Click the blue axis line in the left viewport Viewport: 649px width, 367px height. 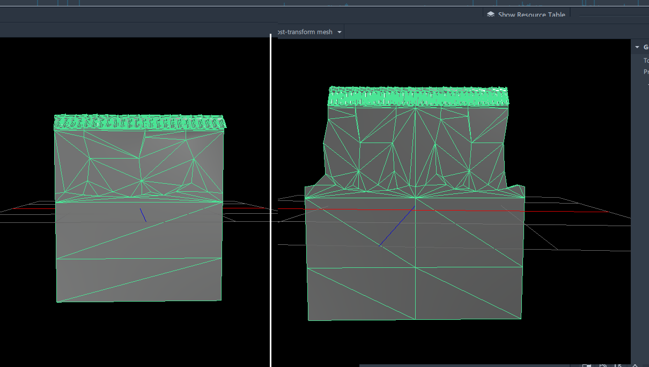[143, 215]
